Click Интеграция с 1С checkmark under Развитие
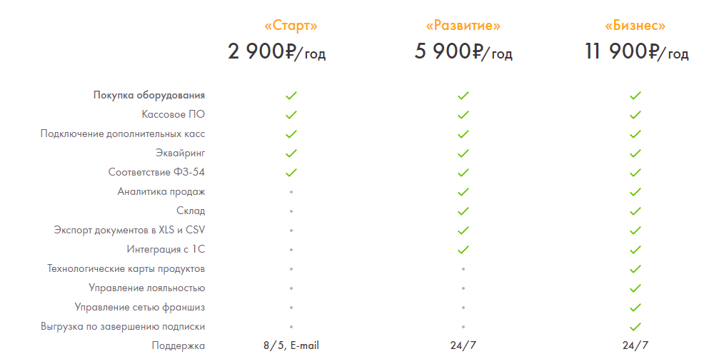Image resolution: width=719 pixels, height=359 pixels. tap(463, 249)
